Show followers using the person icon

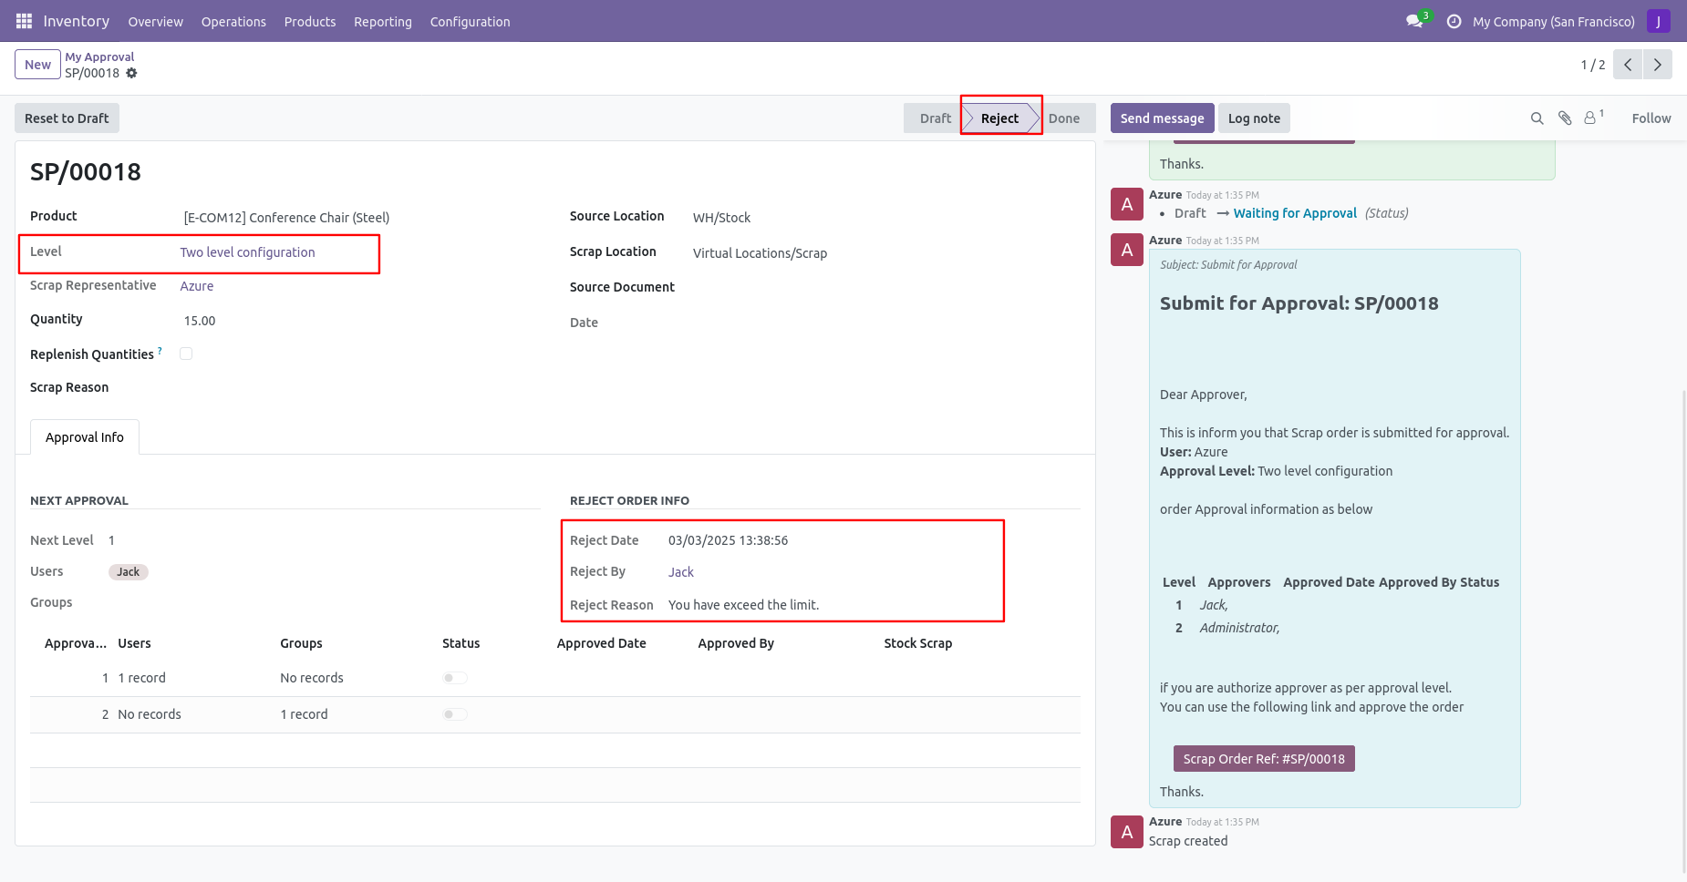(1590, 118)
